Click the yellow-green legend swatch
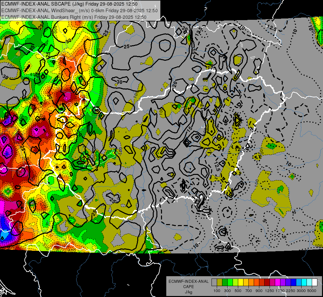This screenshot has width=323, height=297. coord(235,282)
